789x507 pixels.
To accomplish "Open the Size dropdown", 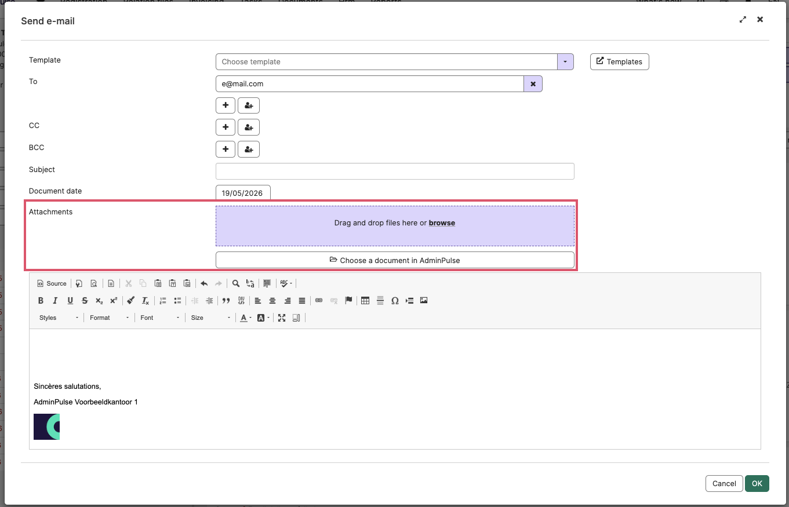I will click(x=210, y=318).
